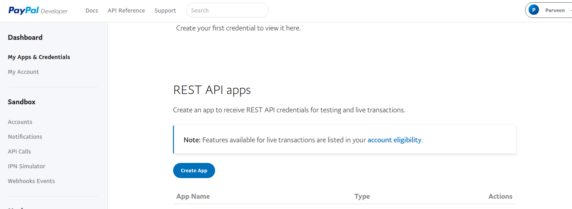Click the blue P avatar icon
Viewport: 572px width, 209px height.
pyautogui.click(x=534, y=10)
